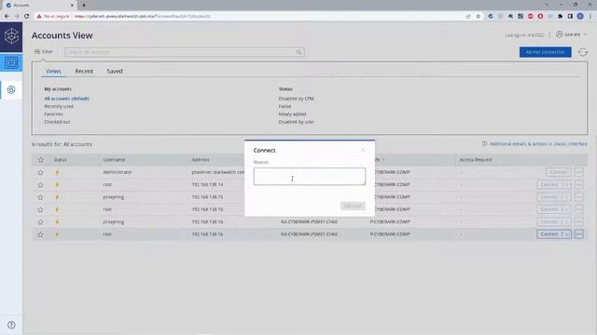Open the Accounts sidebar icon
Screen dimensions: 597x335
11,62
